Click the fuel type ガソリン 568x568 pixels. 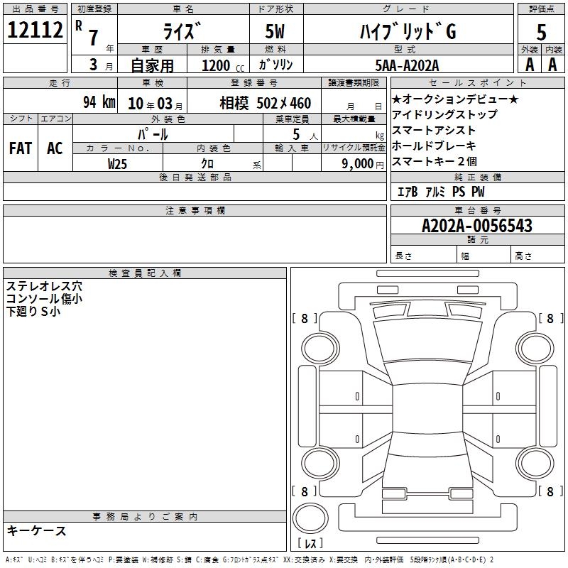tap(275, 65)
